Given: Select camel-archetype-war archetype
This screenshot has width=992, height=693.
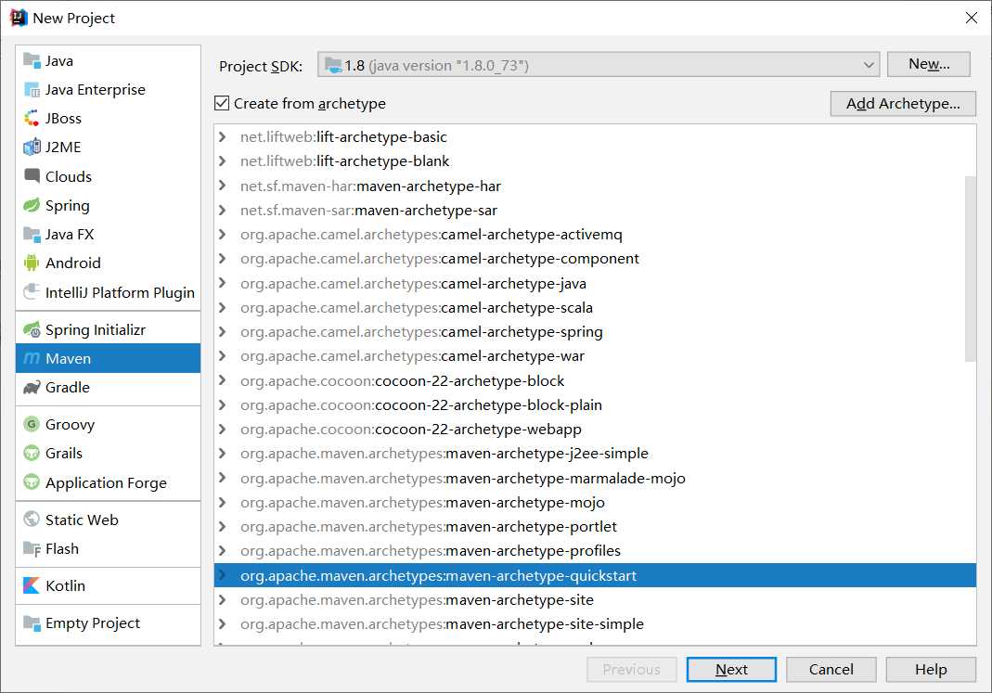Looking at the screenshot, I should point(595,356).
